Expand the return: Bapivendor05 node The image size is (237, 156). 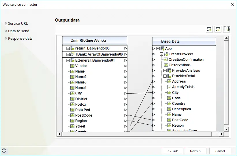68,48
